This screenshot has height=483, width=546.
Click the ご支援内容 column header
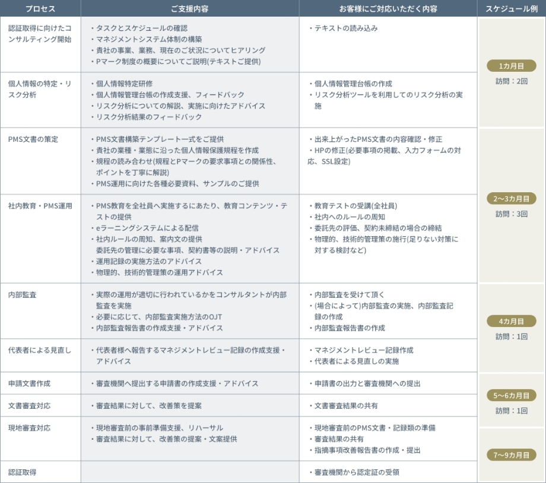pyautogui.click(x=190, y=9)
